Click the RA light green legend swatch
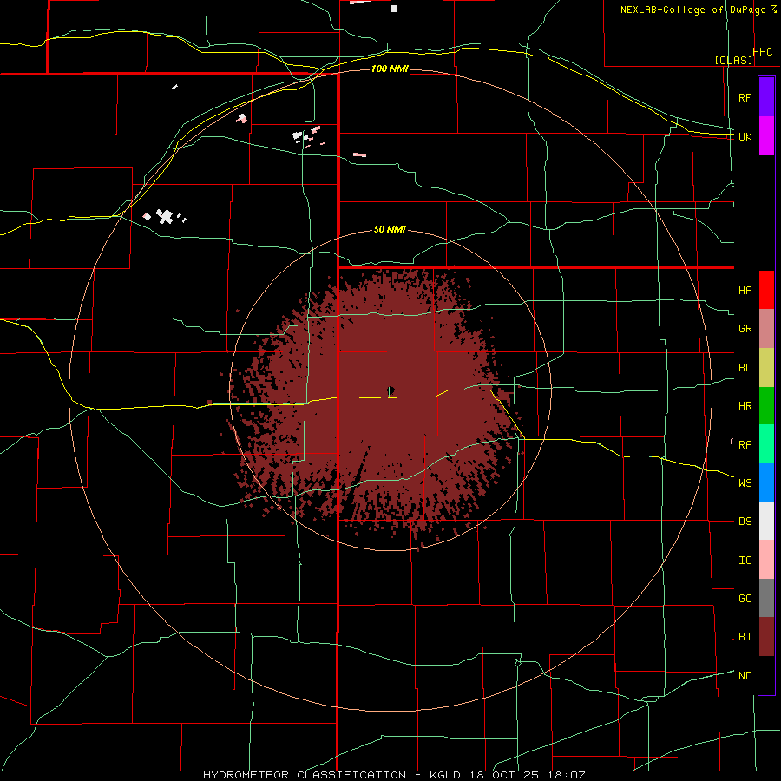This screenshot has height=781, width=781. click(766, 444)
